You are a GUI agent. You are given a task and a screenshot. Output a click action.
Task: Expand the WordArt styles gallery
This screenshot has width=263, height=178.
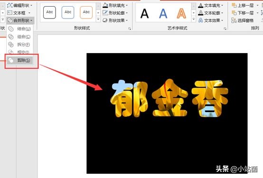point(194,19)
